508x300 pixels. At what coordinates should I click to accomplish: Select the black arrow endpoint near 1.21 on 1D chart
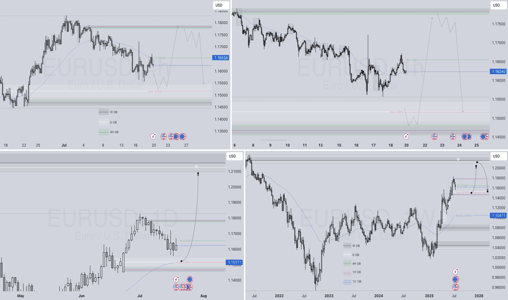(198, 174)
